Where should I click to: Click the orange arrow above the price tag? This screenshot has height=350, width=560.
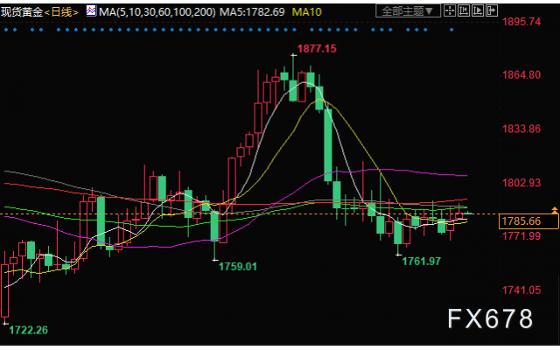click(x=555, y=210)
